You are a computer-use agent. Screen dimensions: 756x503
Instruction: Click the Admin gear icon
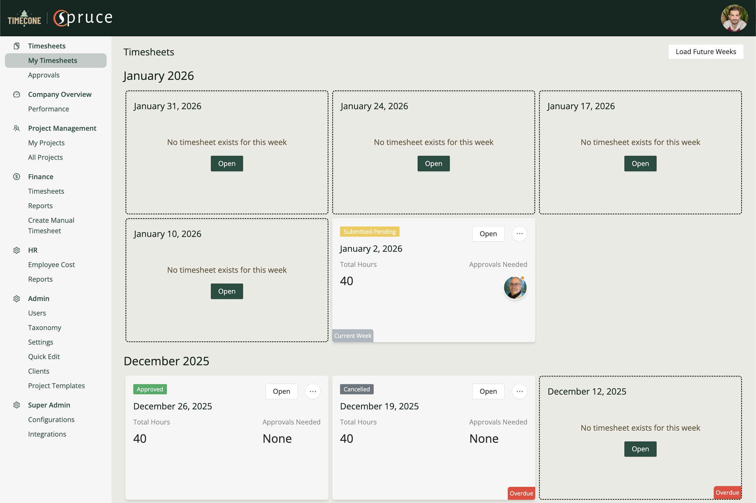(x=16, y=298)
